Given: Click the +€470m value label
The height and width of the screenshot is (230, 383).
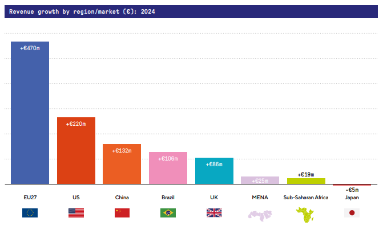Looking at the screenshot, I should (30, 48).
